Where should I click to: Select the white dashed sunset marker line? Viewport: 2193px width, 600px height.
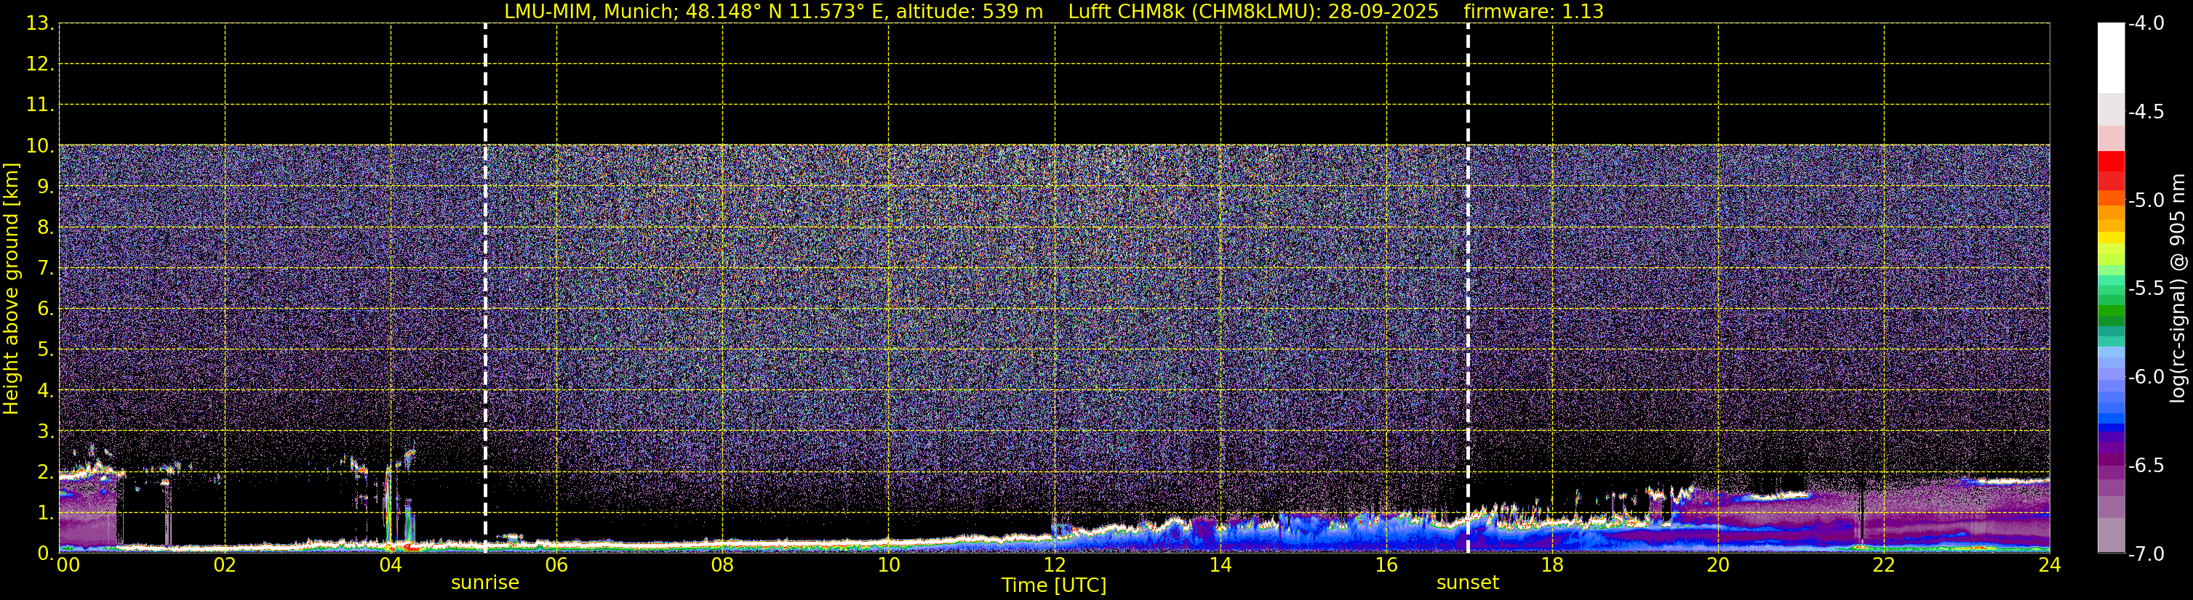(x=1469, y=288)
